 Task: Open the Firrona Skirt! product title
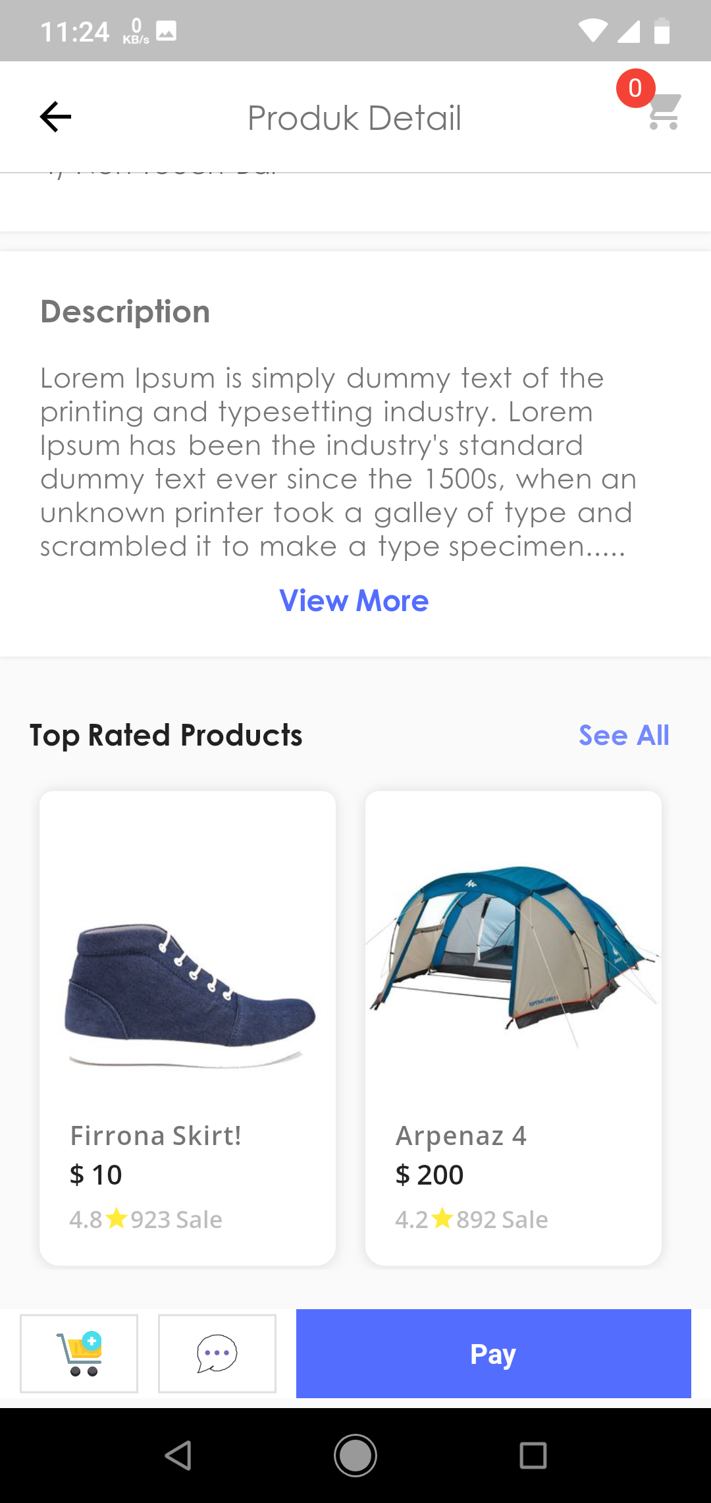[155, 1136]
